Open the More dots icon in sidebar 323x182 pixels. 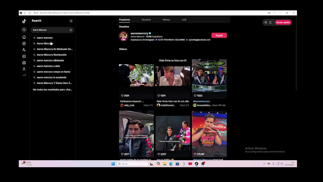(24, 75)
